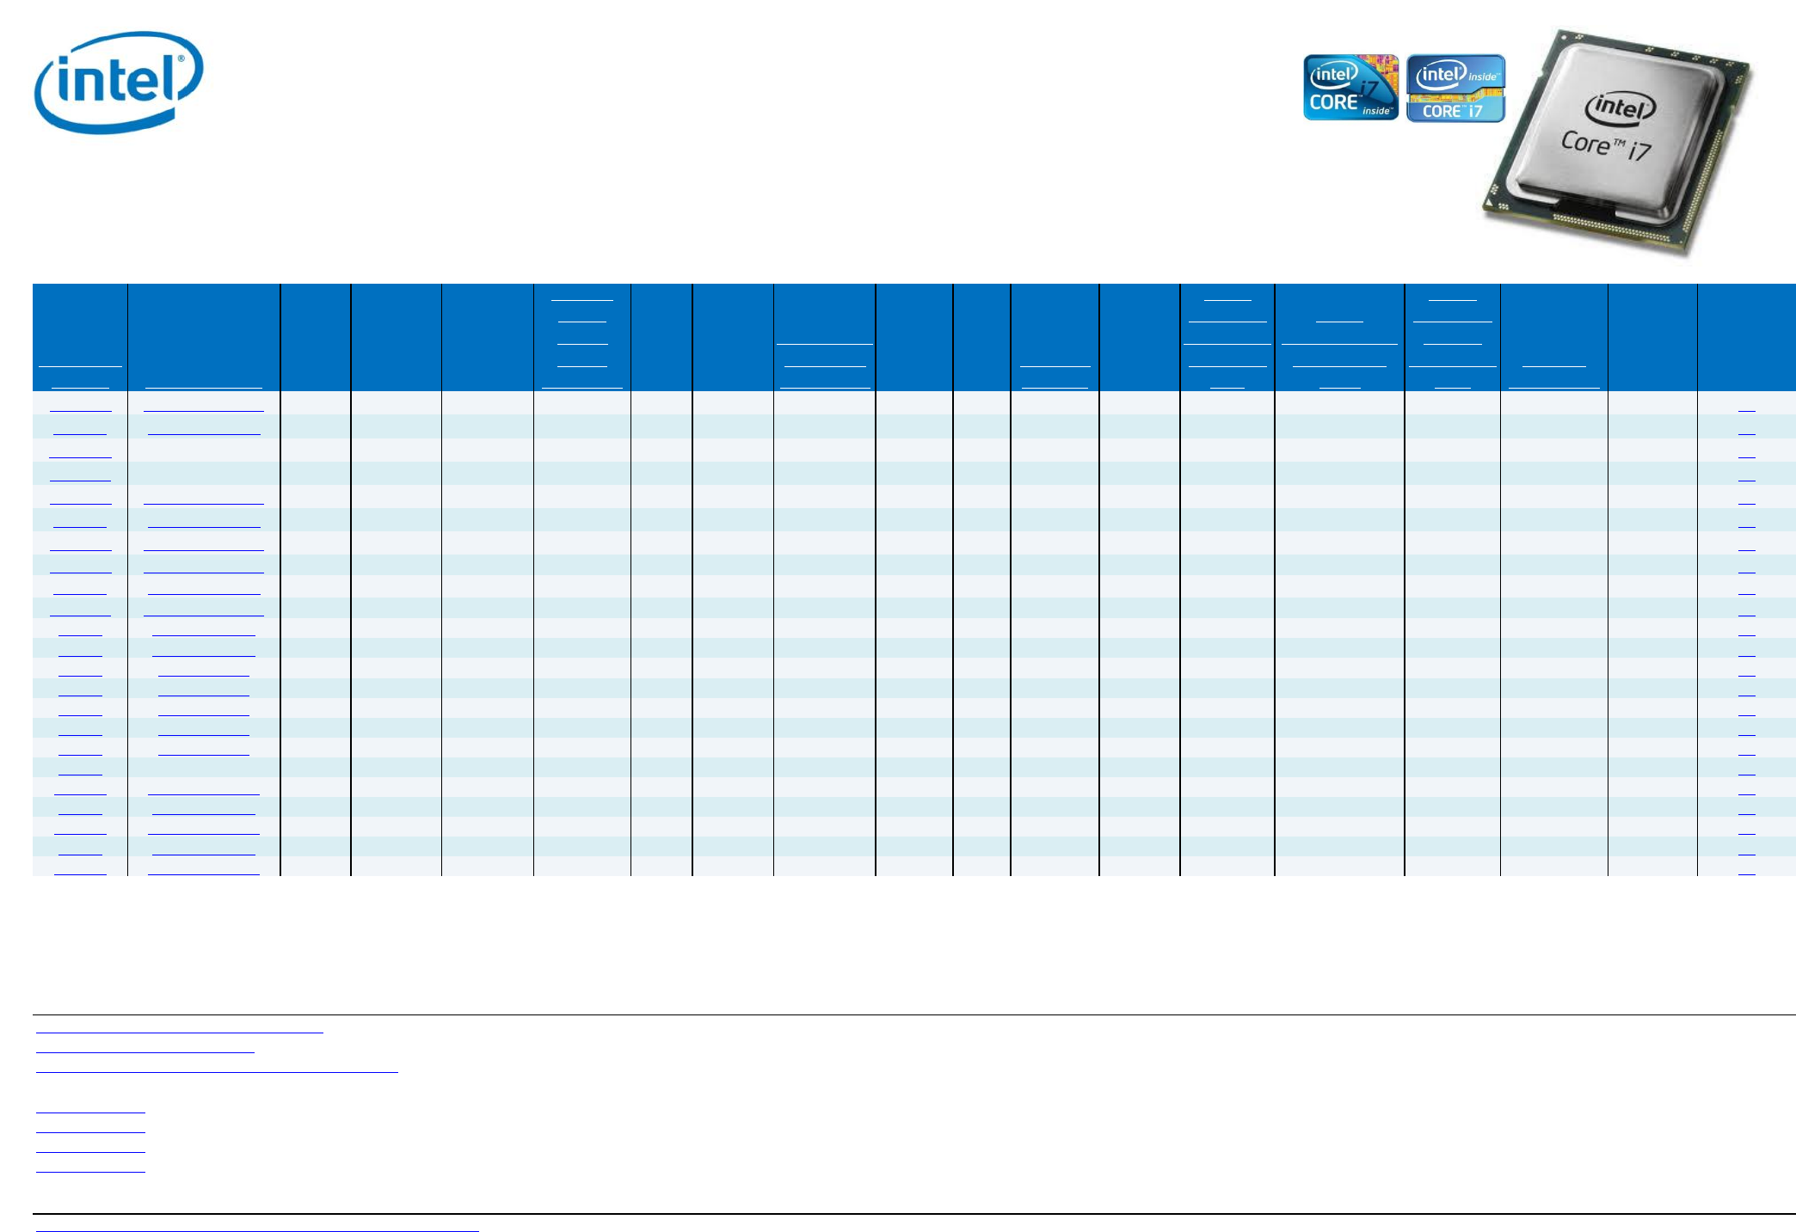Open the last row's link in the second column
This screenshot has width=1796, height=1232.
point(203,871)
